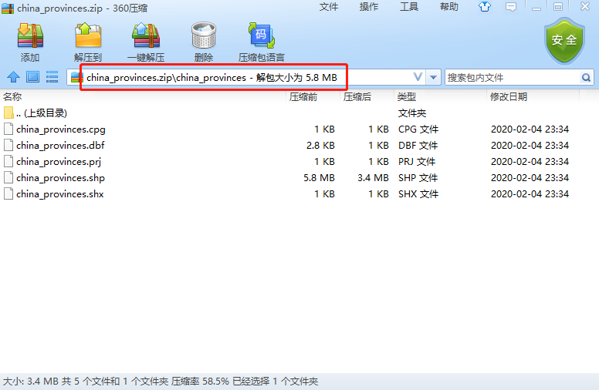The image size is (599, 390).
Task: Click the SHX 文件 type cell
Action: [x=418, y=194]
